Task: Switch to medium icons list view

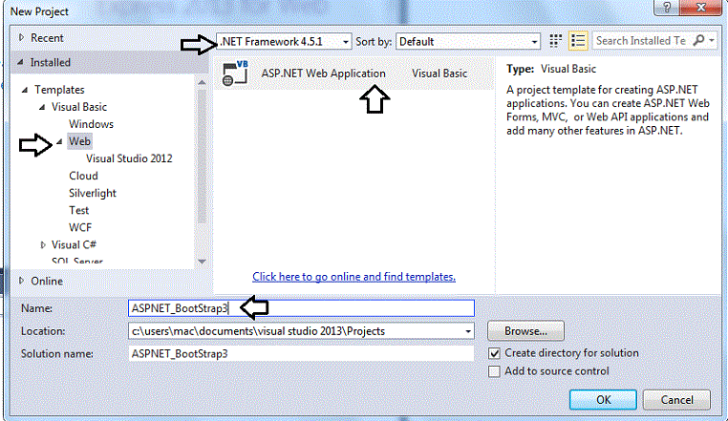Action: [x=578, y=41]
